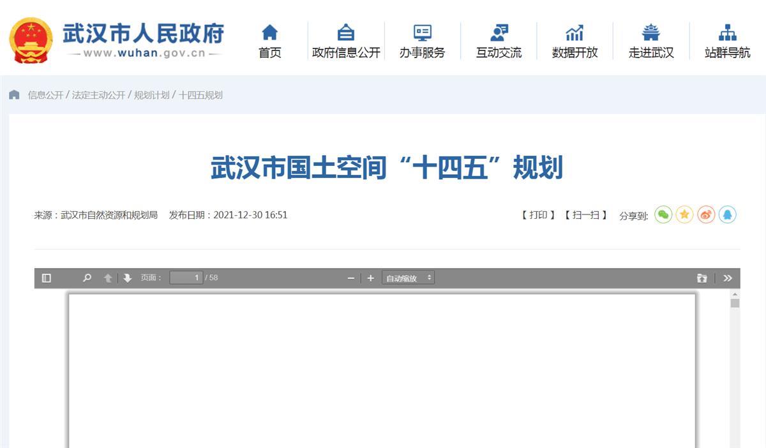Click the PDF open file icon
Screen dimensions: 766x448
[702, 278]
